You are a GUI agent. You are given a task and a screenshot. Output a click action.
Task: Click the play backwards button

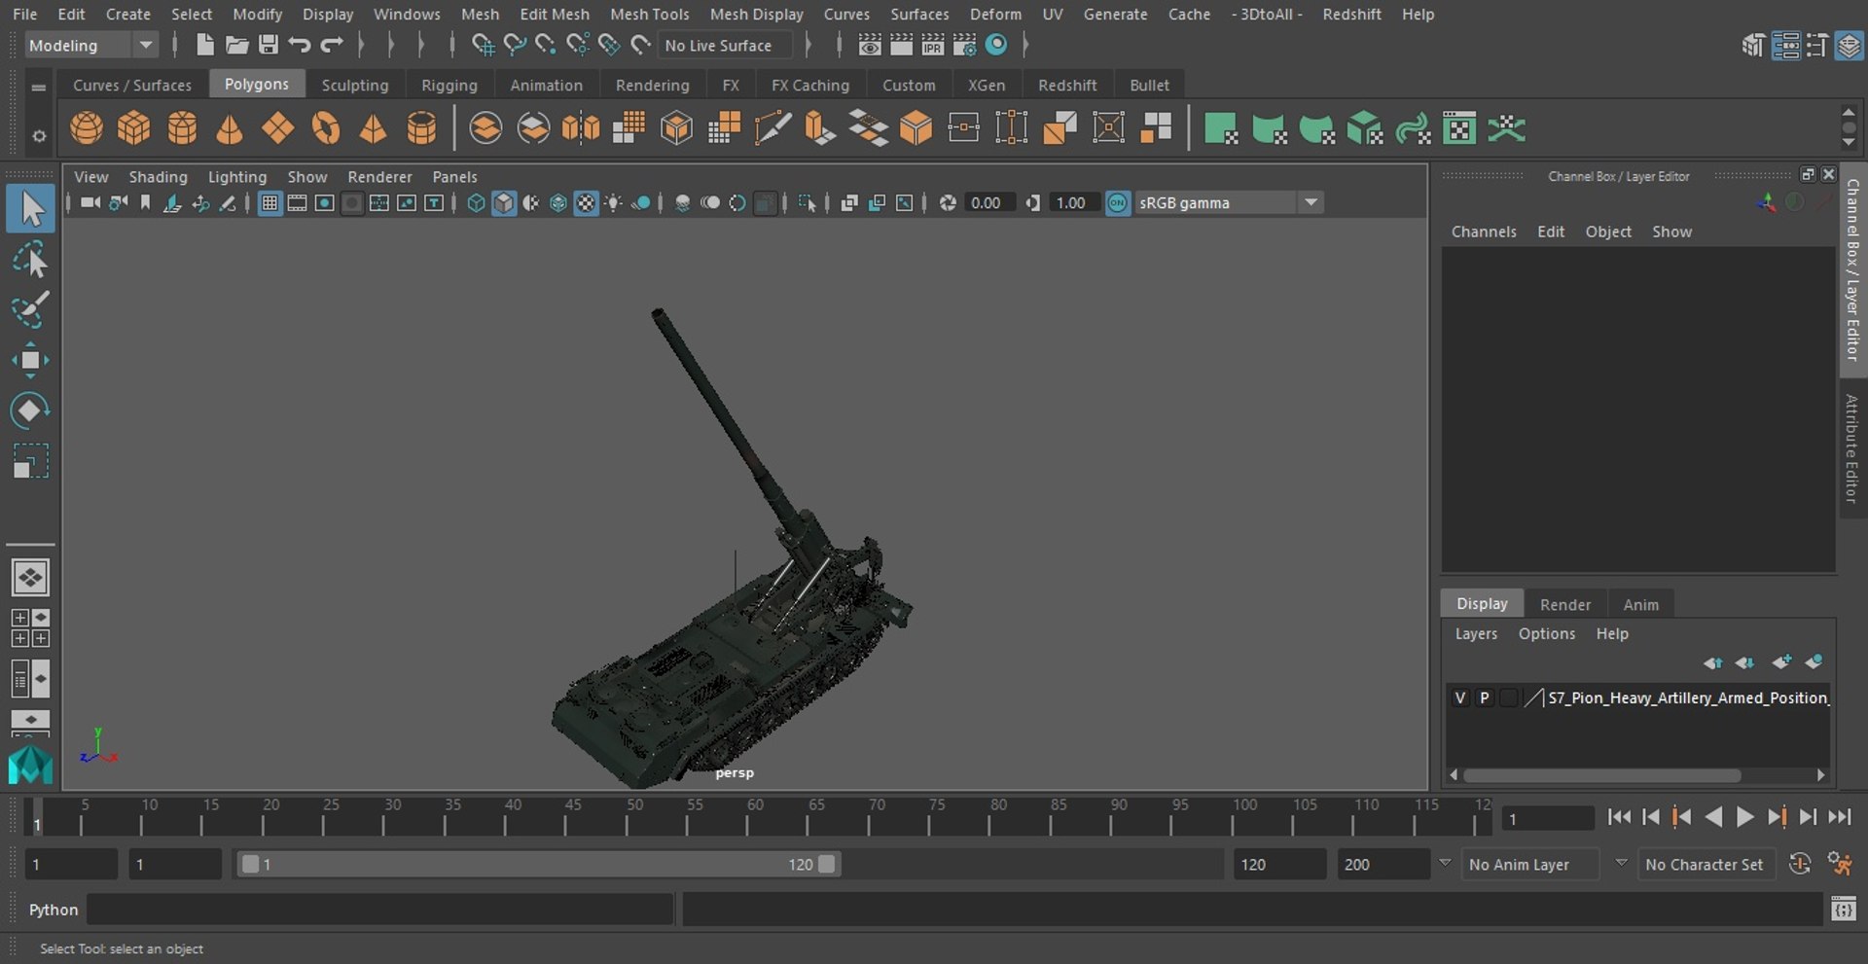(1713, 817)
